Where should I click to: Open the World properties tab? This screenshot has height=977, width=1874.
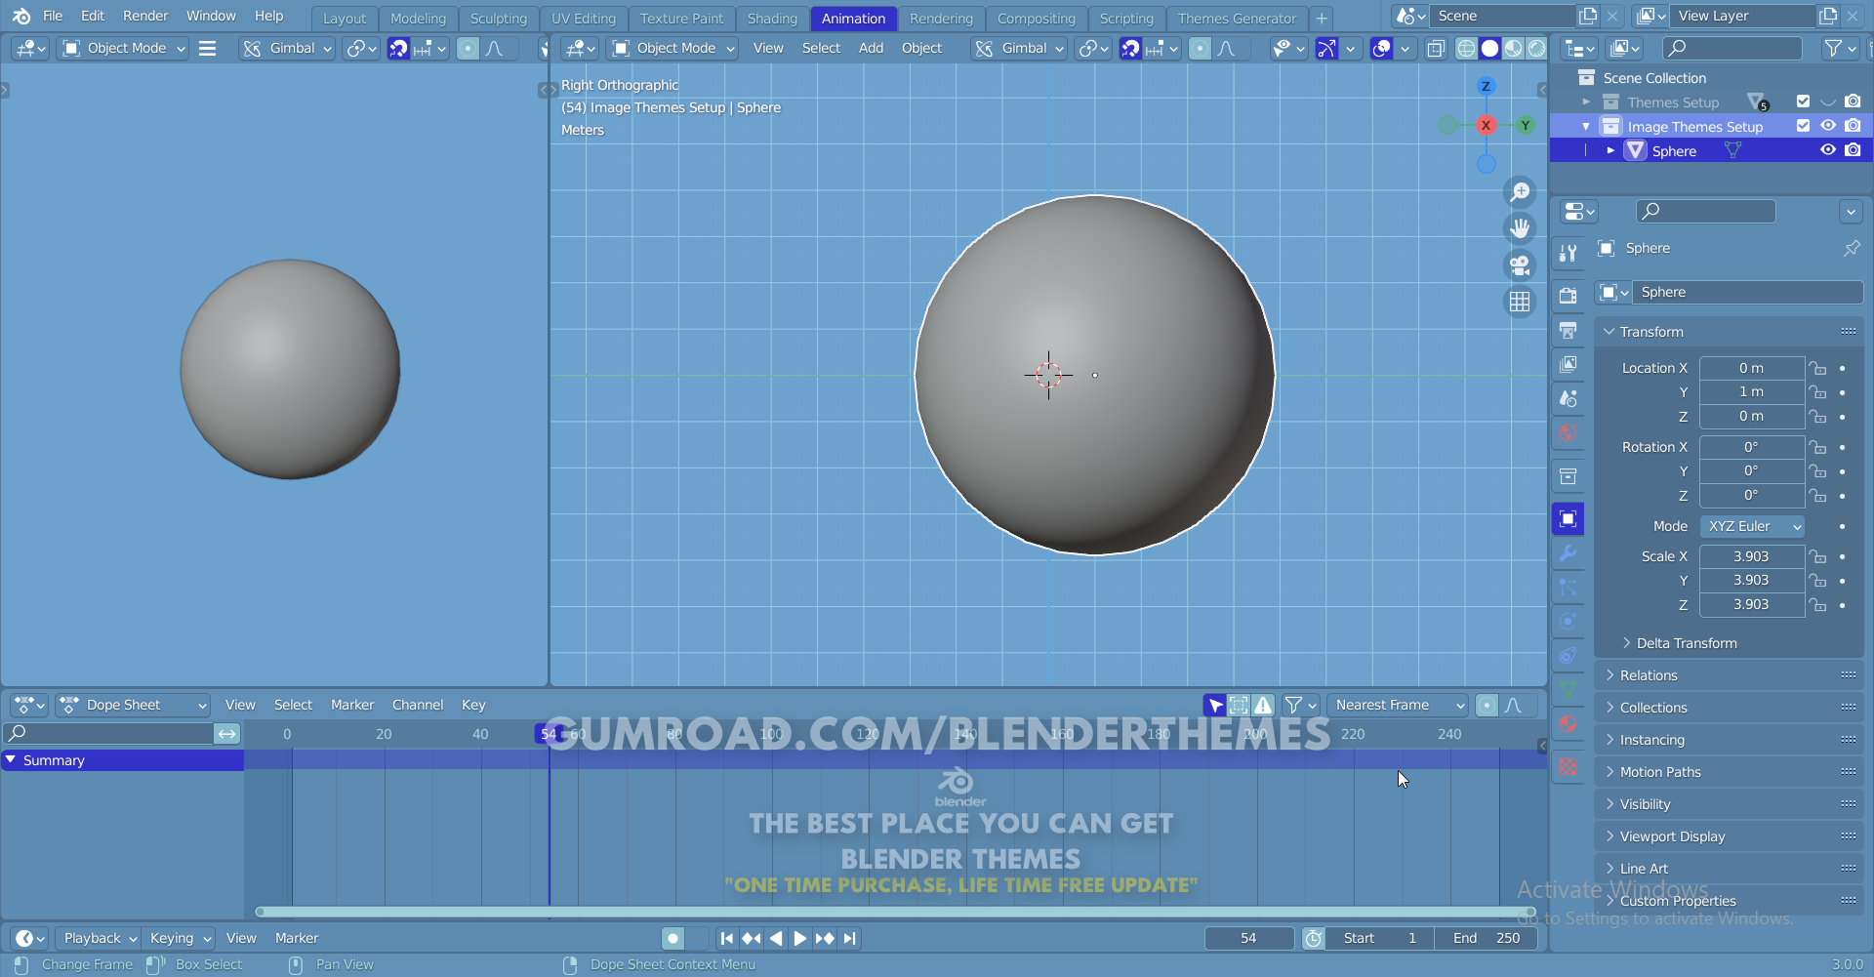pyautogui.click(x=1568, y=433)
